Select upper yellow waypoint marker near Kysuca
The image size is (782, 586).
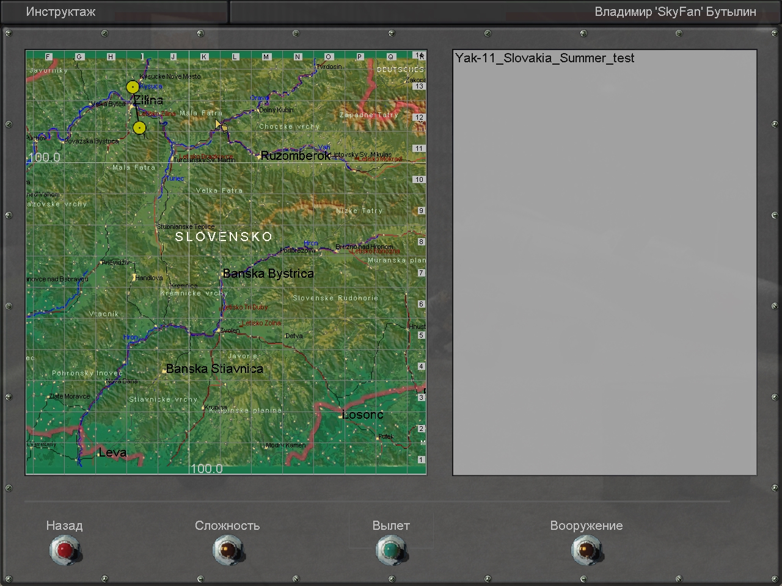click(x=133, y=87)
